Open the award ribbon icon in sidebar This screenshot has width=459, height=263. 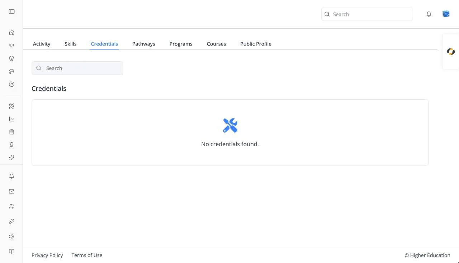[11, 145]
